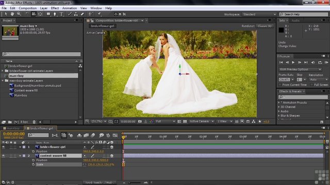Open Workspace Standard dropdown
This screenshot has width=330, height=185.
(x=259, y=14)
